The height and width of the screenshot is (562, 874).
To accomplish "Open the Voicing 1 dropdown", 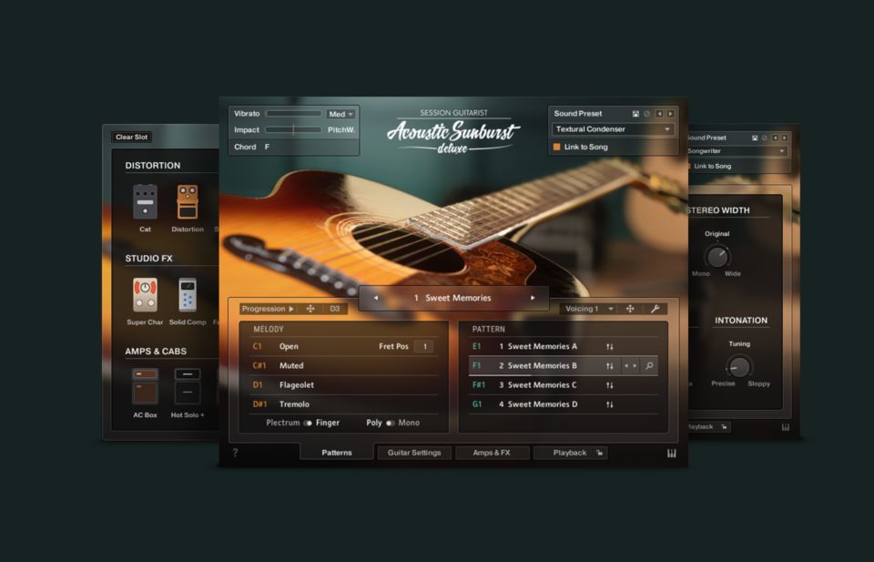I will point(588,309).
